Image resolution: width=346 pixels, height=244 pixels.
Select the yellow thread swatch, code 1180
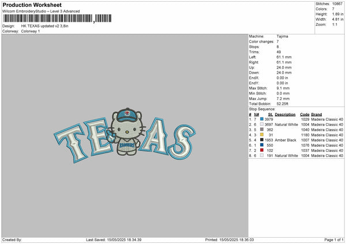pos(262,135)
